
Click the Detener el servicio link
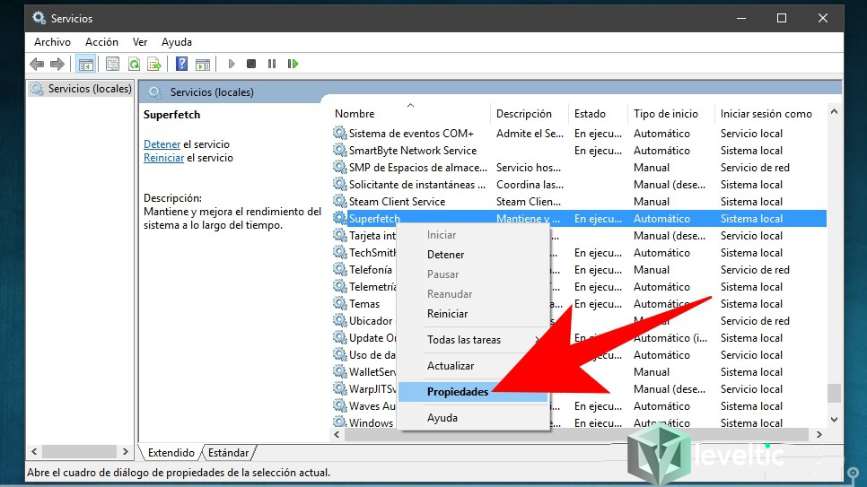coord(162,144)
